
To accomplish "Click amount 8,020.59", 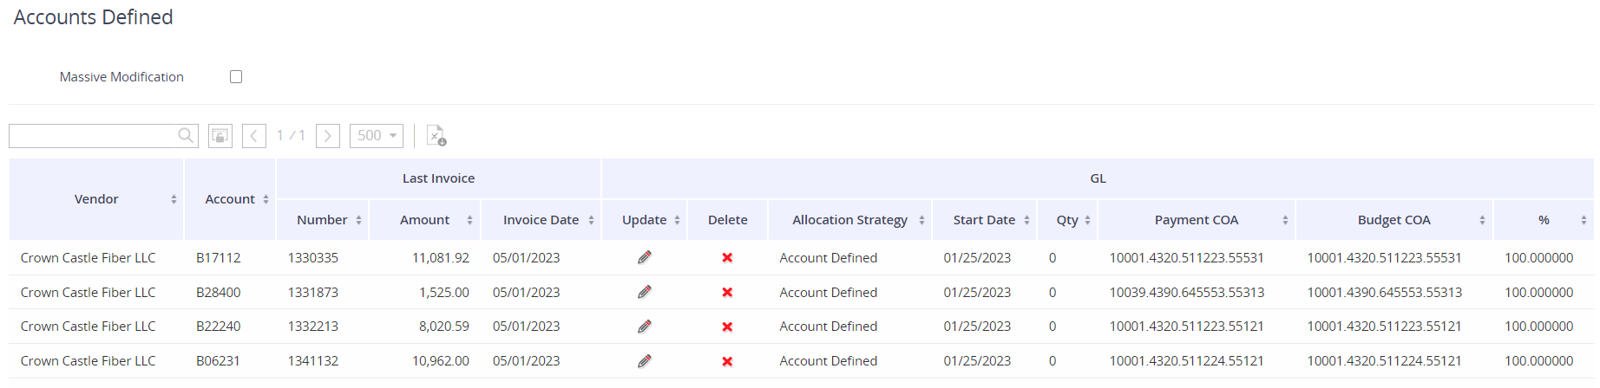I will click(x=444, y=327).
